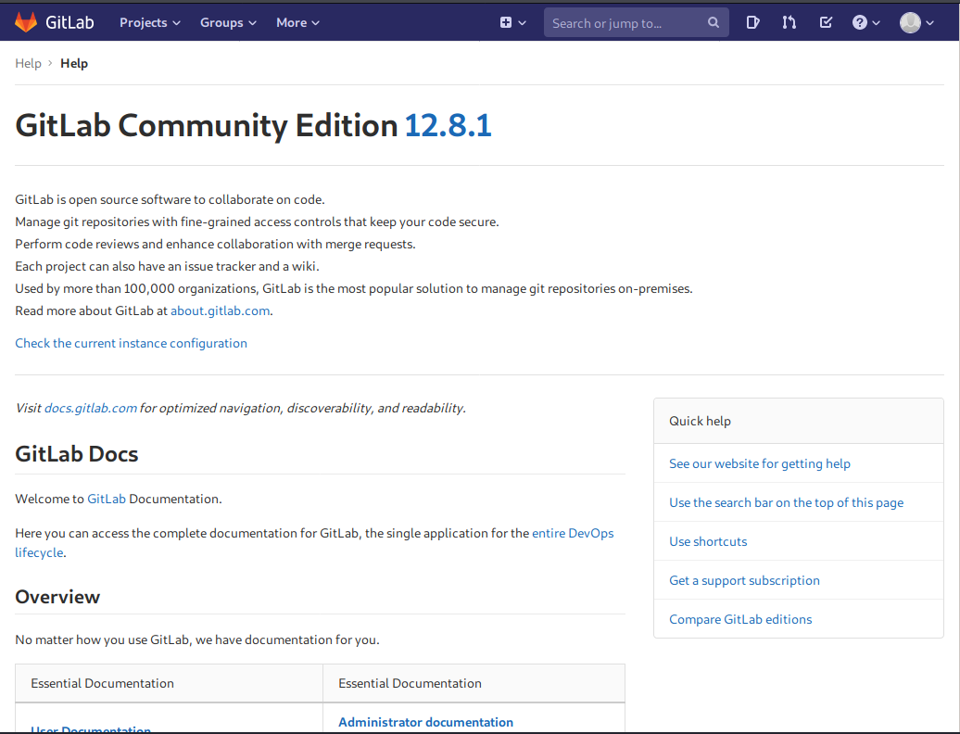
Task: Open the Merge requests icon
Action: pyautogui.click(x=789, y=22)
